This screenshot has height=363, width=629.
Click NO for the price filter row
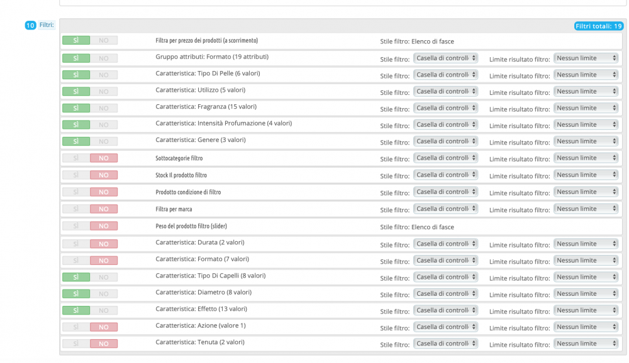(104, 40)
